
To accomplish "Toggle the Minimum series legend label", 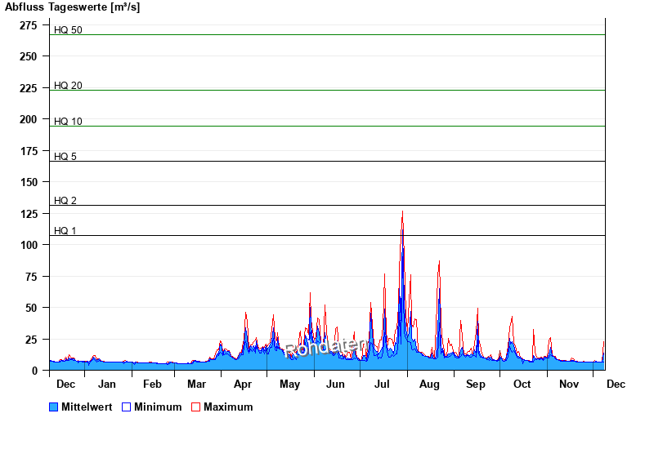I will (158, 407).
